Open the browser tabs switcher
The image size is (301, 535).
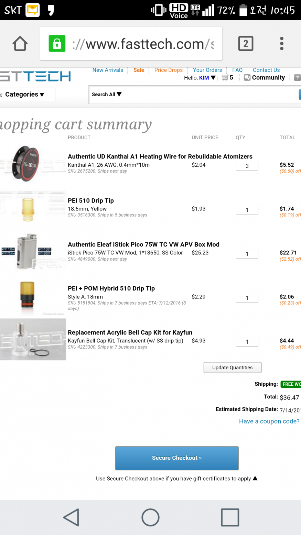(x=246, y=44)
